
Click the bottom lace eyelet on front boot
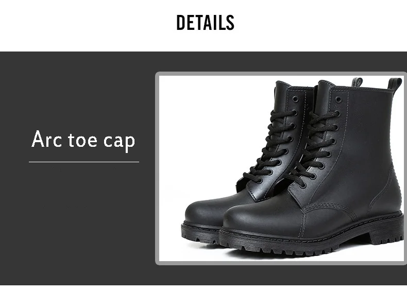[x=302, y=185]
